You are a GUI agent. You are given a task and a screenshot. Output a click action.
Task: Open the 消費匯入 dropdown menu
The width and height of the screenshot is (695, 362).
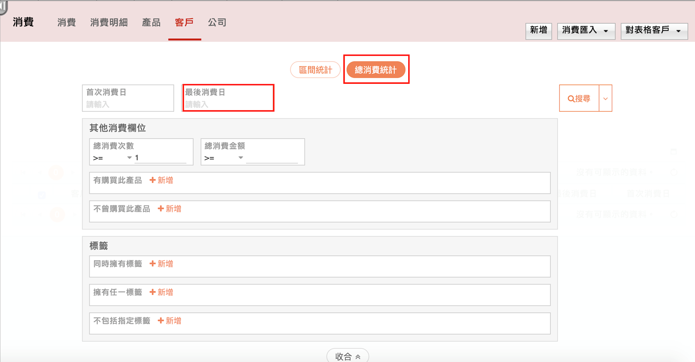pyautogui.click(x=585, y=31)
